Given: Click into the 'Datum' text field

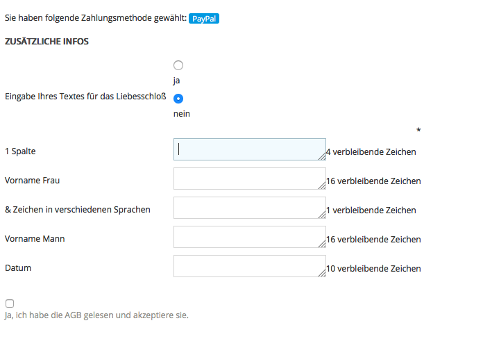Looking at the screenshot, I should click(249, 266).
